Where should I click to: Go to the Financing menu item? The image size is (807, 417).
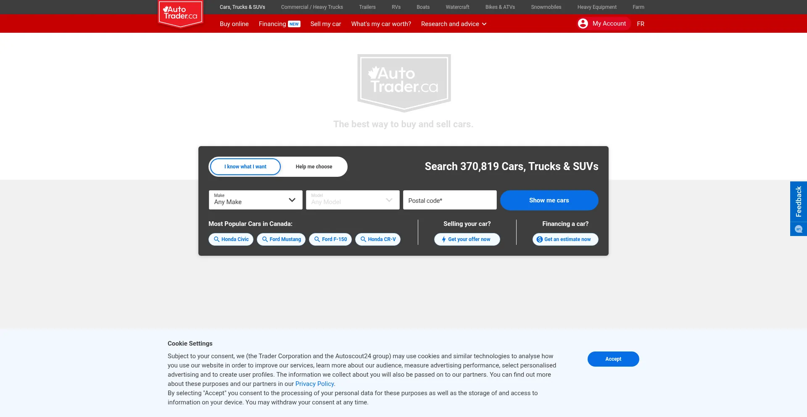pyautogui.click(x=272, y=24)
